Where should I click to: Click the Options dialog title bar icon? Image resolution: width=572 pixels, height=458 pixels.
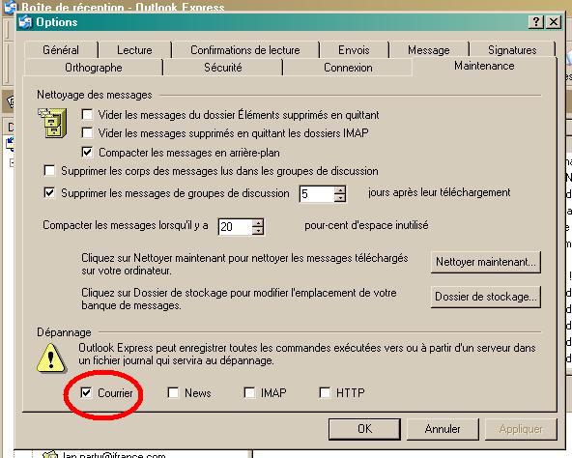tap(25, 22)
